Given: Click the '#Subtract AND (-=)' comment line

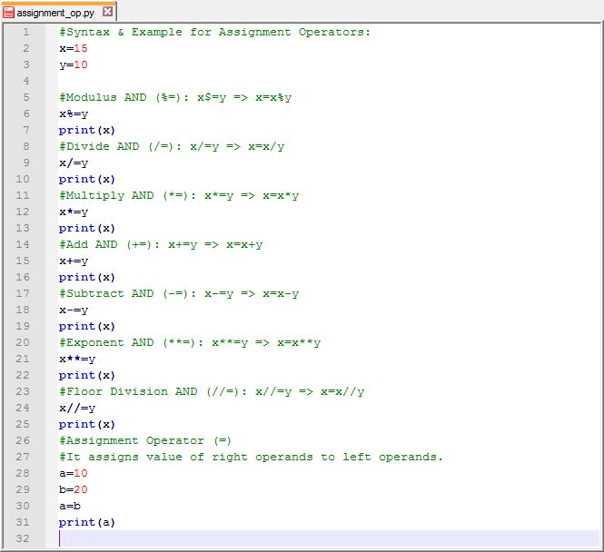Looking at the screenshot, I should tap(179, 294).
